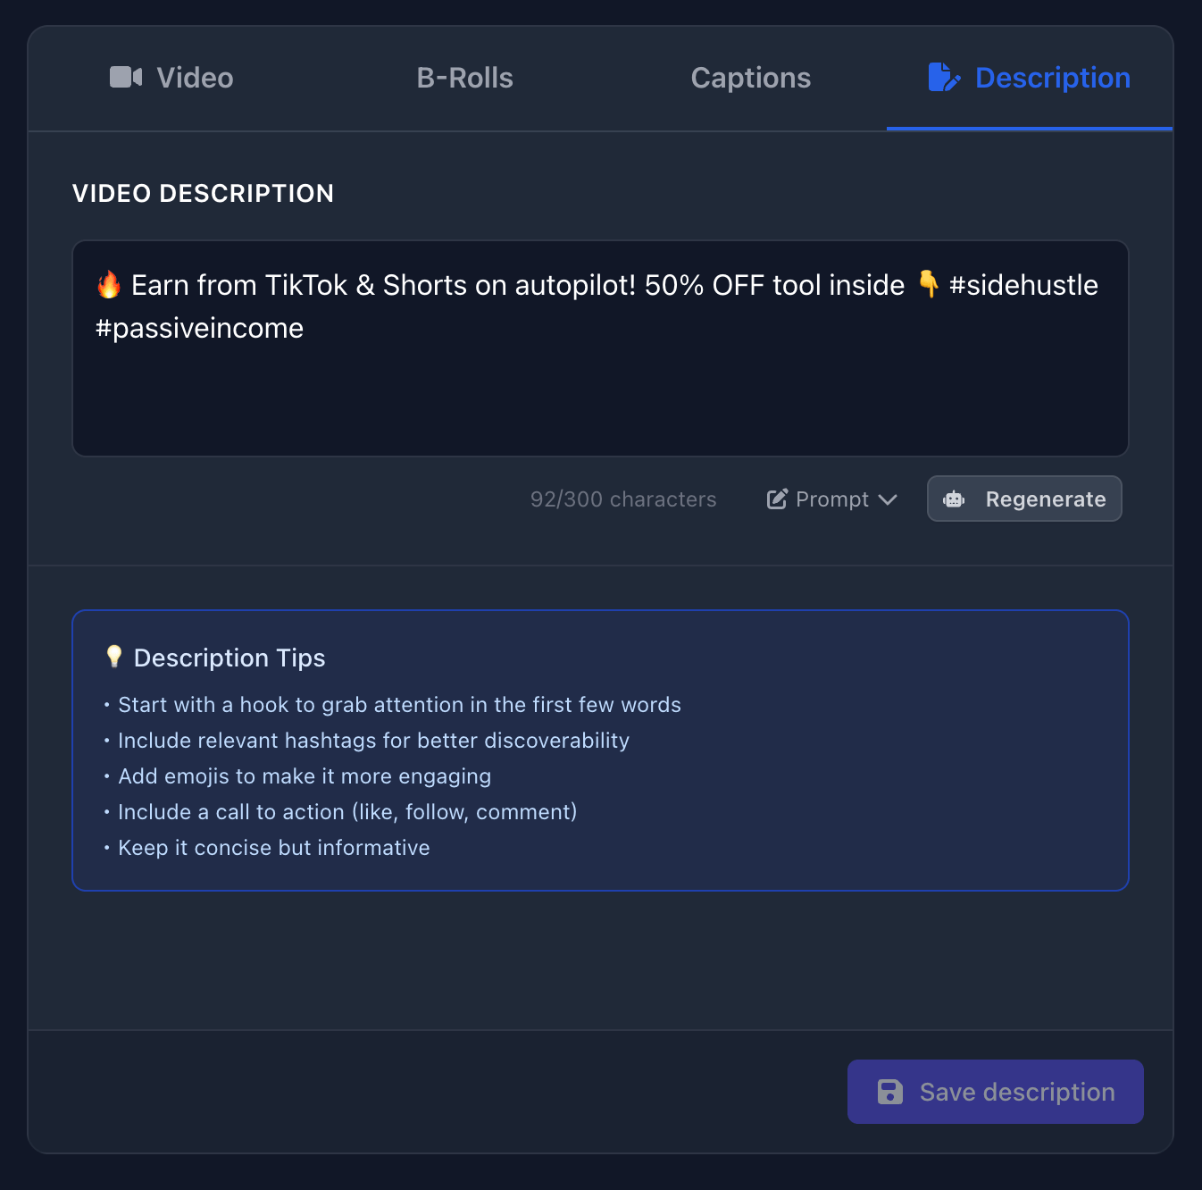The height and width of the screenshot is (1190, 1202).
Task: Go to the Video tab label
Action: tap(195, 78)
